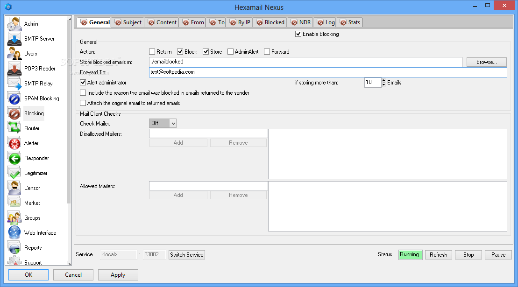This screenshot has width=518, height=287.
Task: Enable the AdminAlert checkbox
Action: click(x=231, y=52)
